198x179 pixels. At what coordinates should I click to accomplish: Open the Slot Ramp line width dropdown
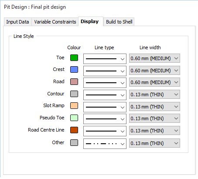[x=154, y=107]
